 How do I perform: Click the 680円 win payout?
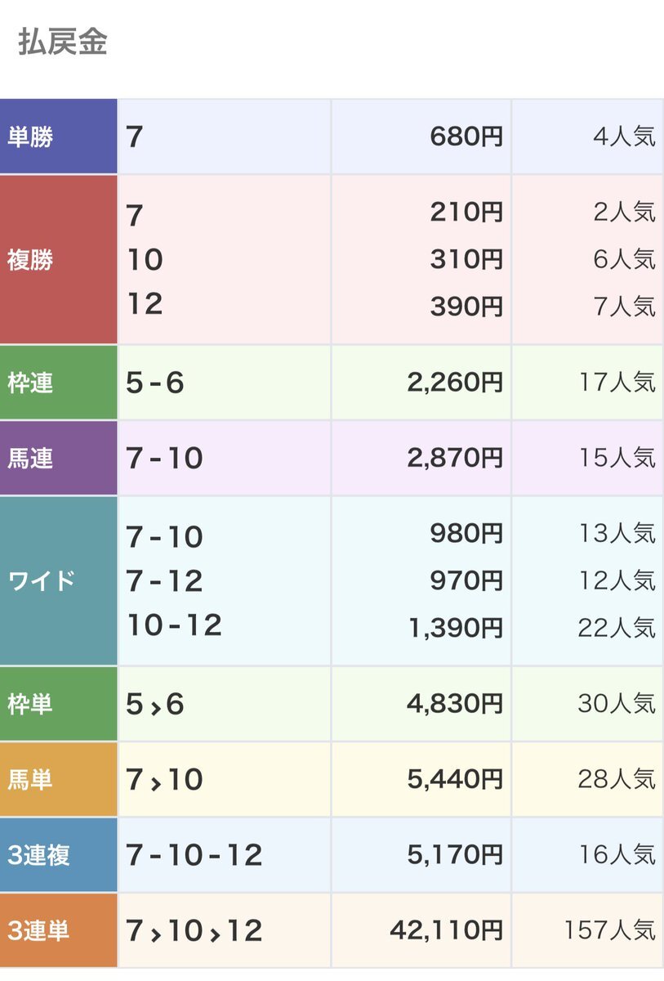tap(466, 137)
